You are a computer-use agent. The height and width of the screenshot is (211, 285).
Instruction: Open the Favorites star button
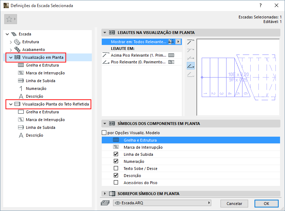11,19
